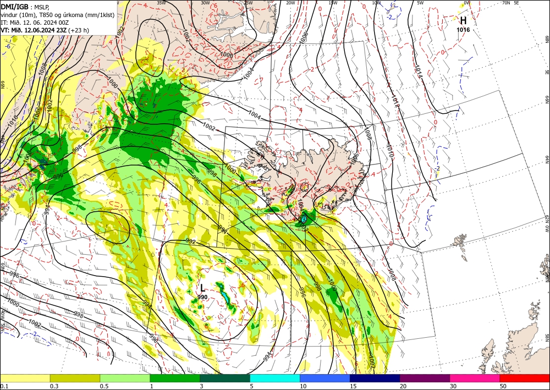Screen dimensions: 550x390
Task: Click the light green 0.5–1 legend band
Action: (x=125, y=378)
